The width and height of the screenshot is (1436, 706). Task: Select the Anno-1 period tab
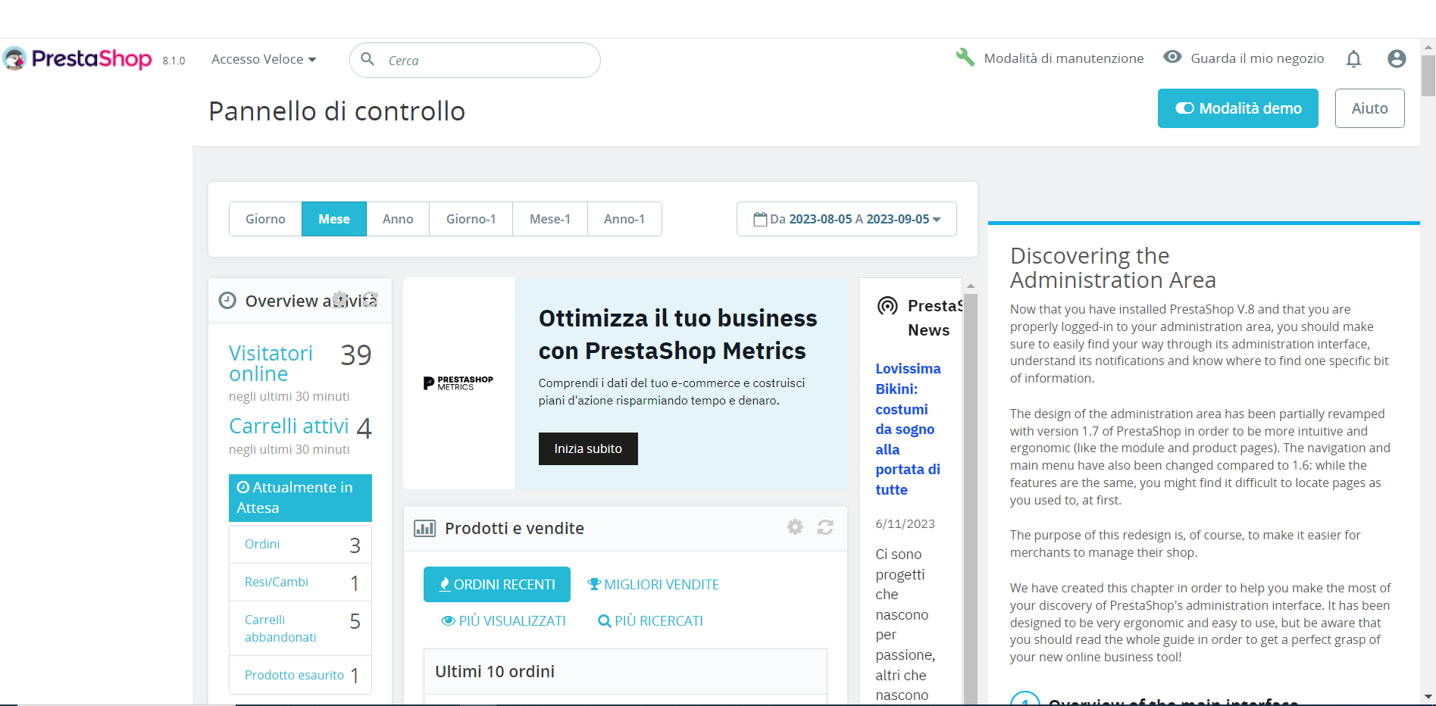pyautogui.click(x=624, y=219)
